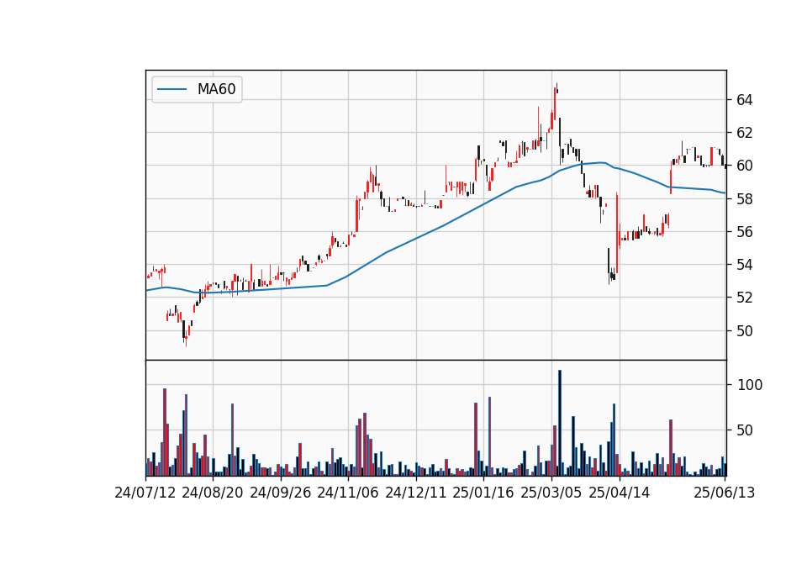The image size is (807, 580).
Task: Click the price axis label 60
Action: pyautogui.click(x=744, y=166)
